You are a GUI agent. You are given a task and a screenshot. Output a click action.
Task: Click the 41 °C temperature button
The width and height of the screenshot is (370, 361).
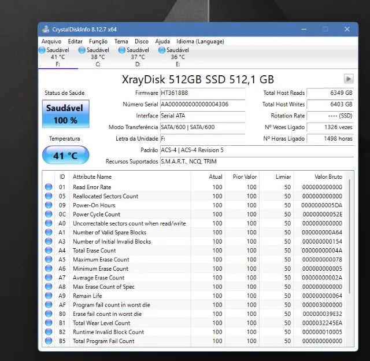pyautogui.click(x=65, y=156)
